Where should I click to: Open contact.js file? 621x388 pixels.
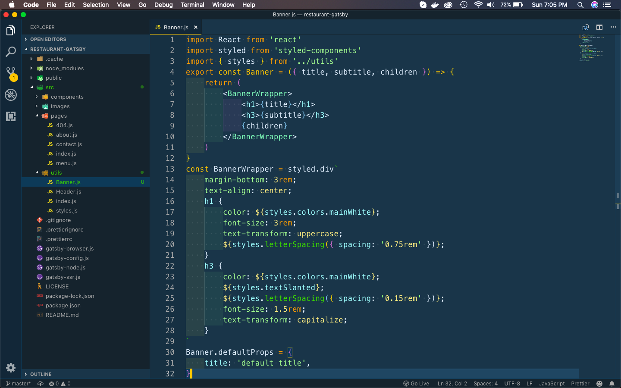point(85,144)
